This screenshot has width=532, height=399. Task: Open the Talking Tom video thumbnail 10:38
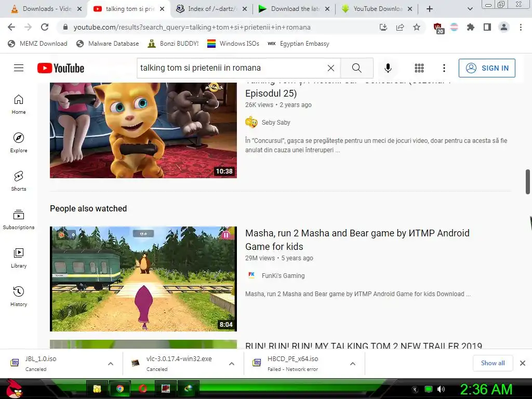143,130
